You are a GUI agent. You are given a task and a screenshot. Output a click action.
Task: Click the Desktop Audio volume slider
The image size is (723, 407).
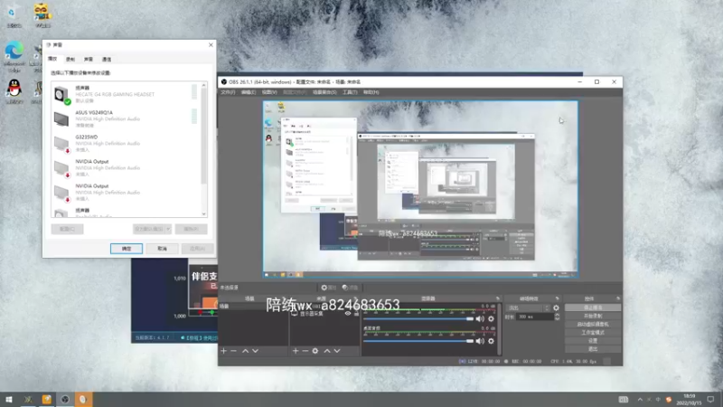[x=418, y=341]
